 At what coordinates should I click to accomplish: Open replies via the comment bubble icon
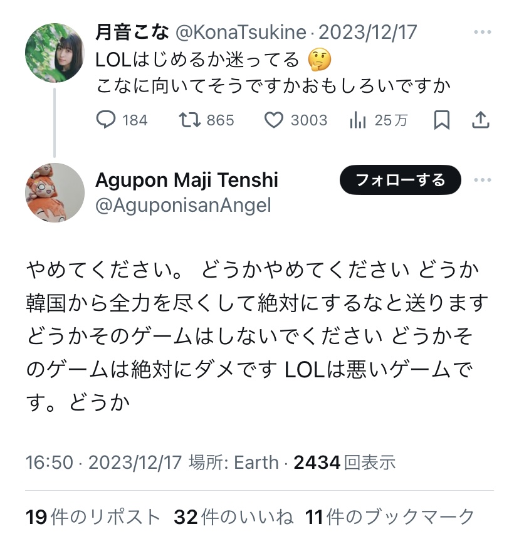pos(106,120)
